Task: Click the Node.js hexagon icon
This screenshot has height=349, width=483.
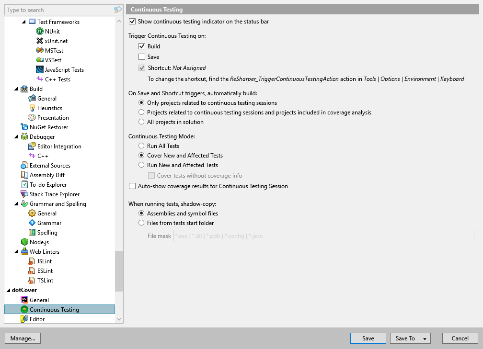Action: tap(24, 242)
